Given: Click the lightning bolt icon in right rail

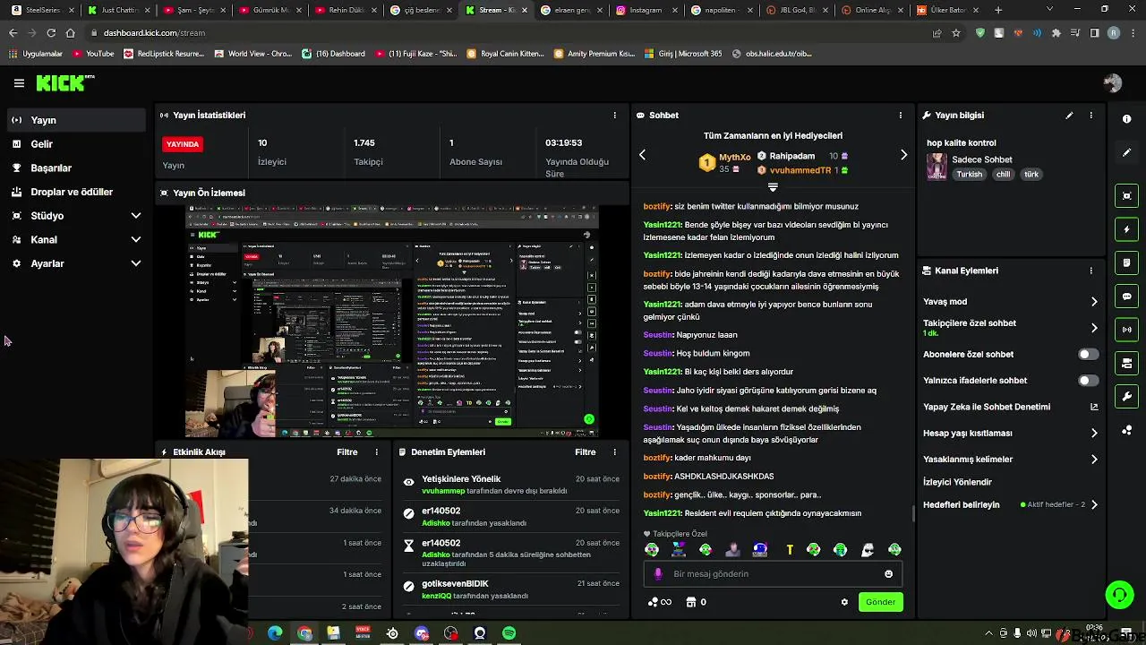Looking at the screenshot, I should (1126, 229).
